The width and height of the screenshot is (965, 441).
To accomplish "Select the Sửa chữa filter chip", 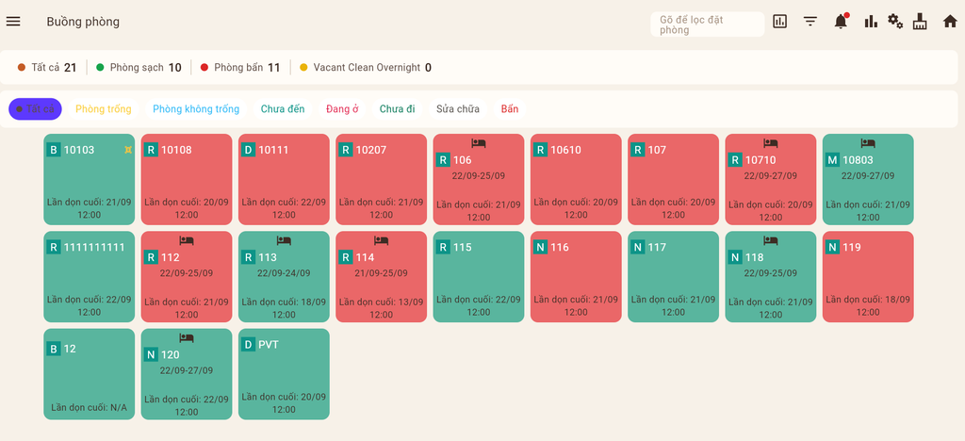I will pyautogui.click(x=458, y=109).
